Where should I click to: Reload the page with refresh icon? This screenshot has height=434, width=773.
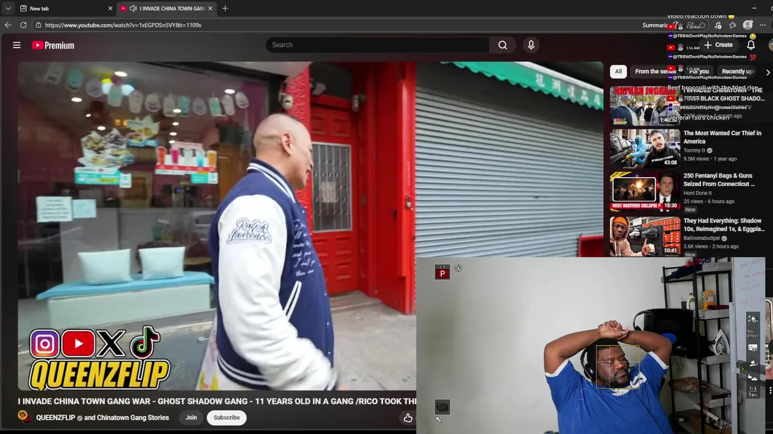[x=23, y=25]
